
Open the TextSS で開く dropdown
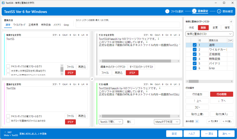111,122
